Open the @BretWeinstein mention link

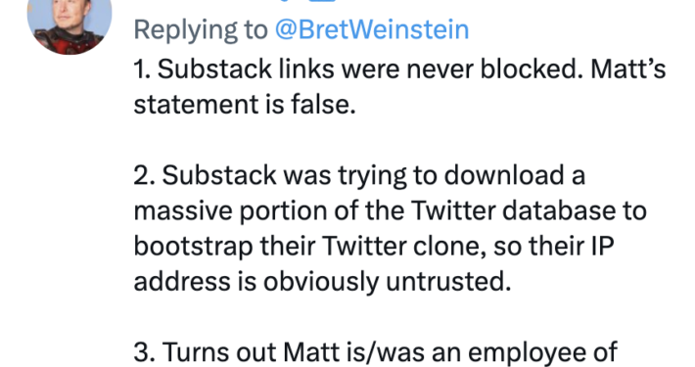tap(372, 30)
